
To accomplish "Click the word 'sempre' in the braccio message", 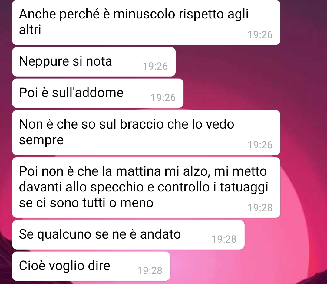I will [x=41, y=140].
